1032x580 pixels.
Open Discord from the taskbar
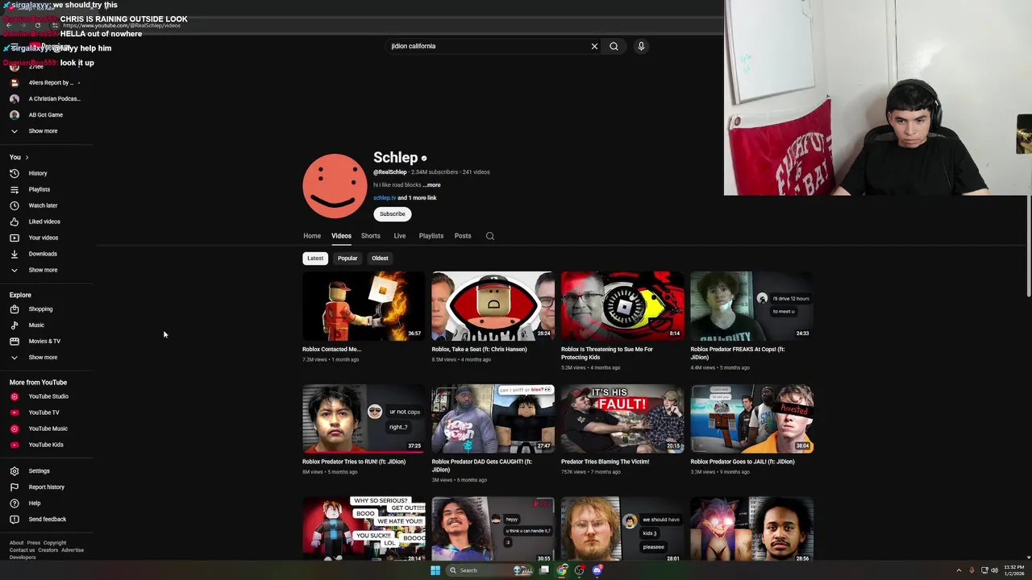597,570
